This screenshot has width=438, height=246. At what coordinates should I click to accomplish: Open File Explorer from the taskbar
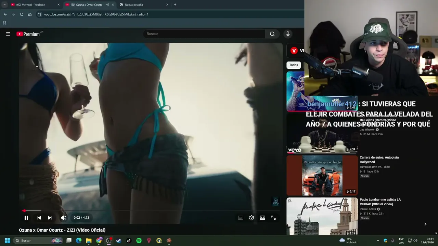89,241
